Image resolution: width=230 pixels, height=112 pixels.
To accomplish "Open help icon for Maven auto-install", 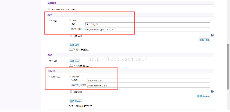I will click(x=212, y=91).
